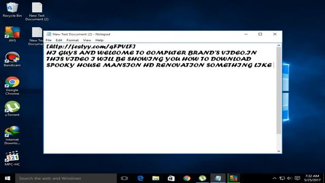Click the network tray icon
325x183 pixels.
click(x=282, y=178)
